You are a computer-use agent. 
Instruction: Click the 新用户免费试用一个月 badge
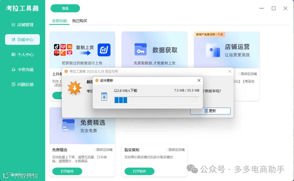pos(209,35)
